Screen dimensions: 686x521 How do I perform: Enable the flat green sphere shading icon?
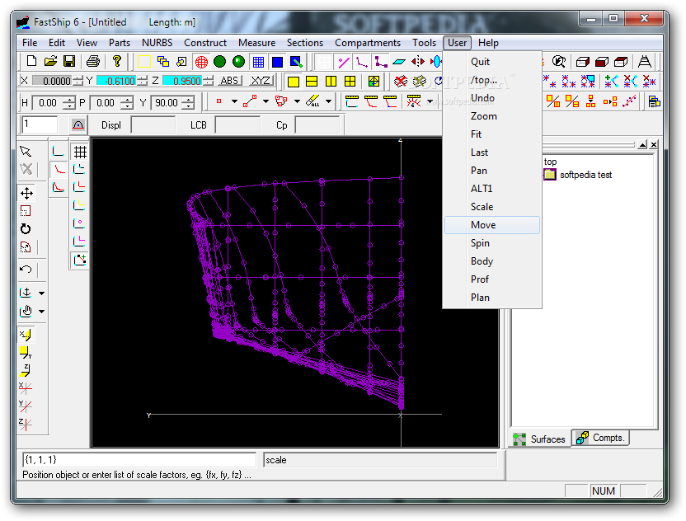[219, 62]
